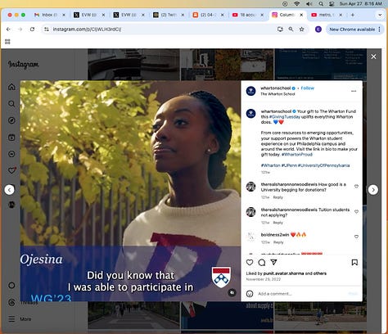Open the More hamburger menu
This screenshot has width=388, height=334.
tap(11, 318)
